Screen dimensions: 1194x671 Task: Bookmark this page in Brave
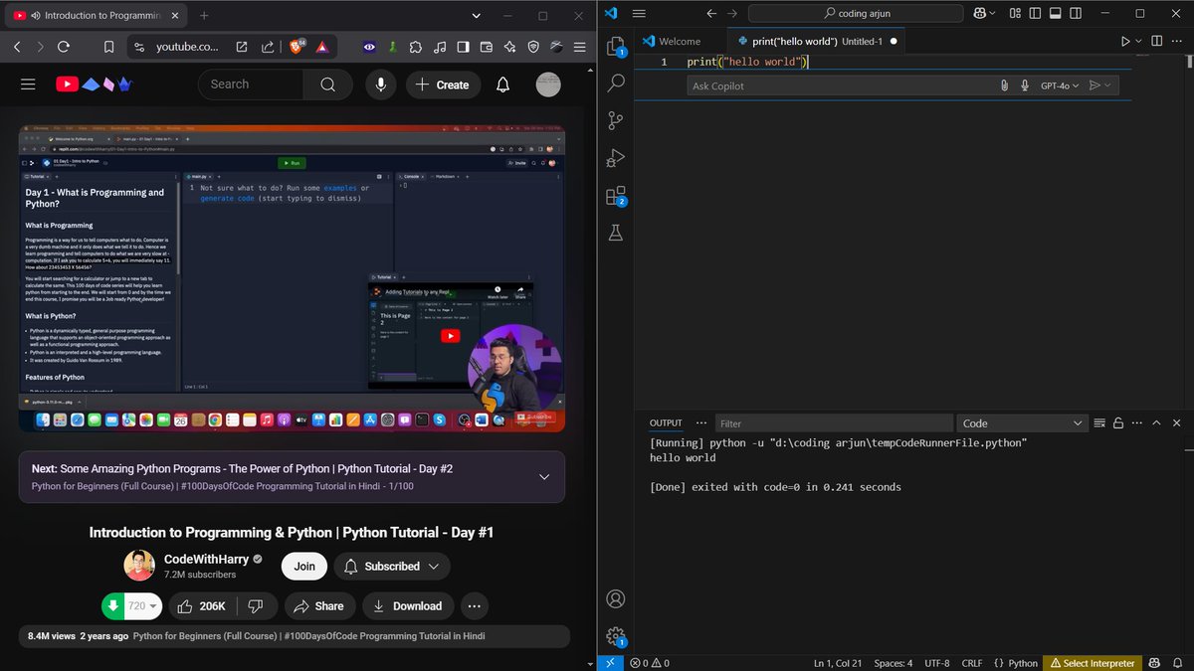108,47
